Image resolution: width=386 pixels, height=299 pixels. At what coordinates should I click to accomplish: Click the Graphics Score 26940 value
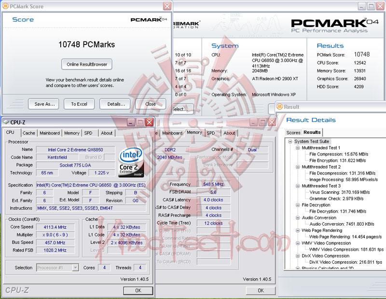pos(360,79)
